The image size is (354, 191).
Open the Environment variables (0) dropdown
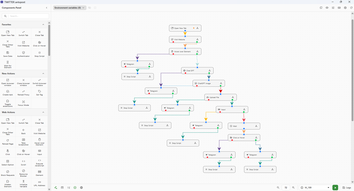(69, 8)
